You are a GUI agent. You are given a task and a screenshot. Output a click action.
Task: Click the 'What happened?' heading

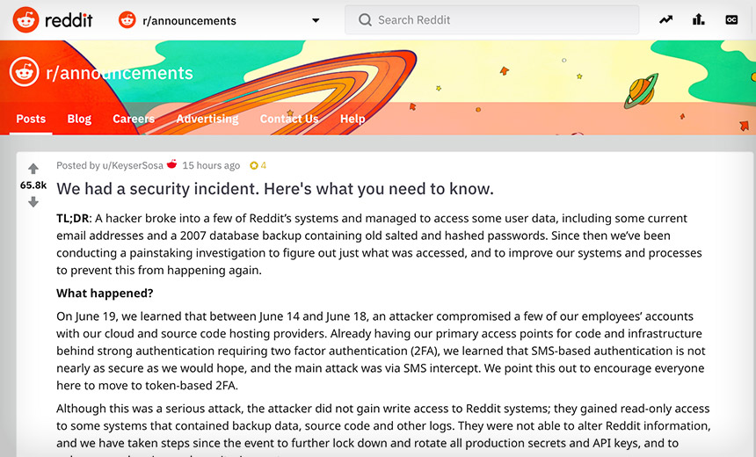click(x=105, y=294)
